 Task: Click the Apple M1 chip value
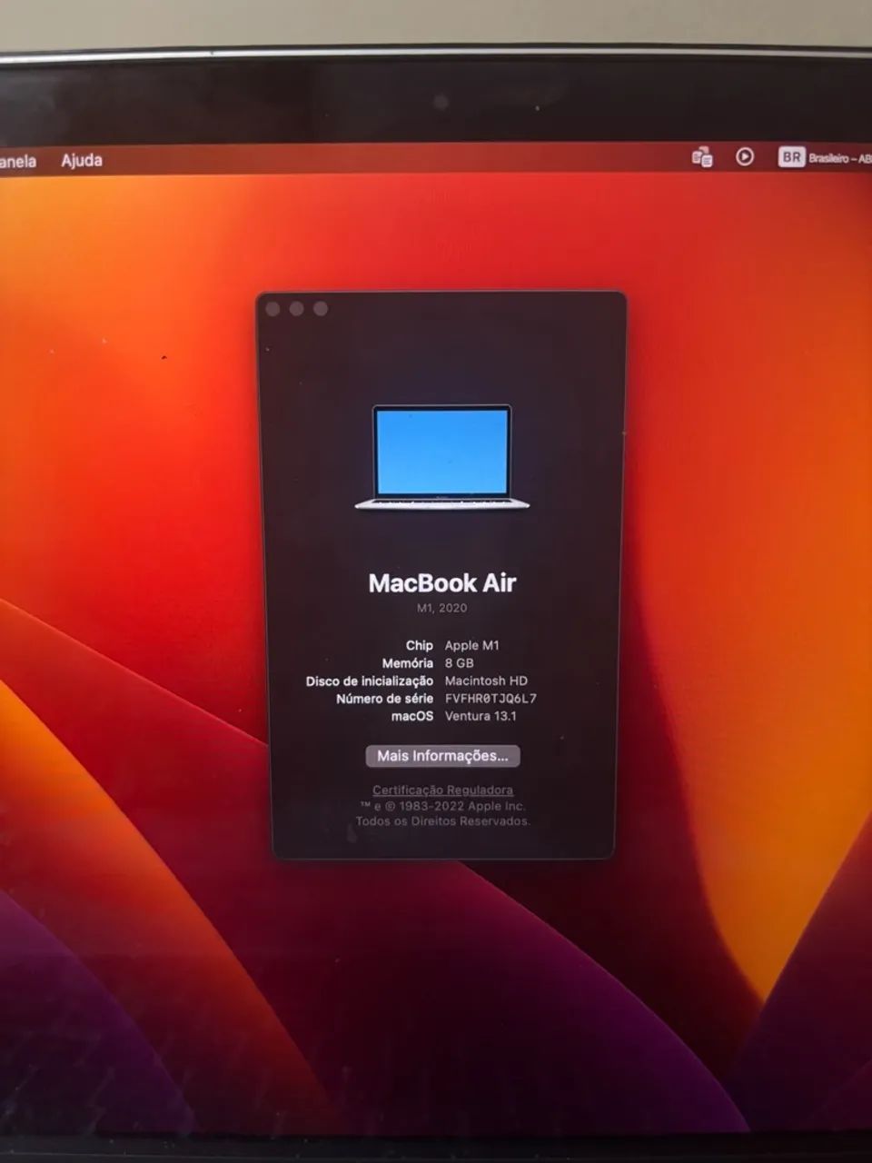pyautogui.click(x=472, y=645)
